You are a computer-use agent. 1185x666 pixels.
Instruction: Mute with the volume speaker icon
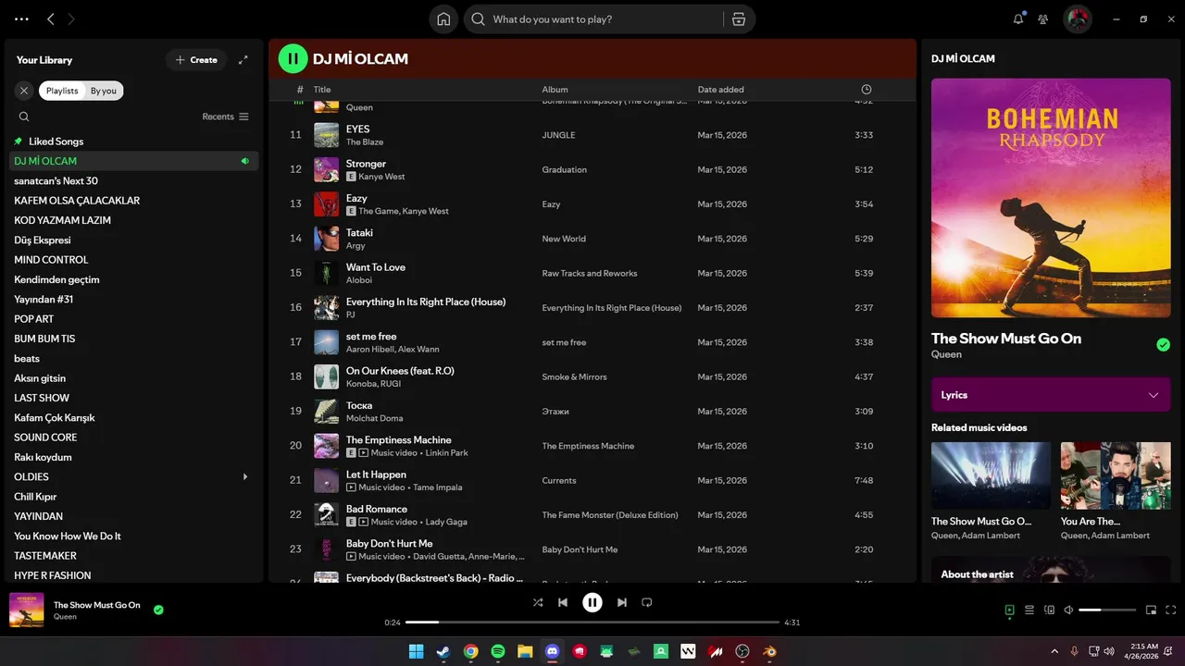pos(1068,610)
